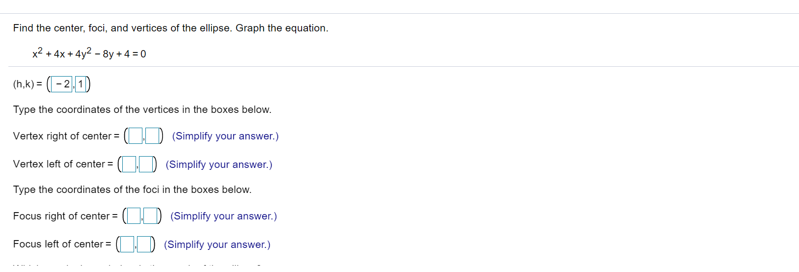799x272 pixels.
Task: Click x-coordinate box for vertex right of center
Action: (135, 136)
